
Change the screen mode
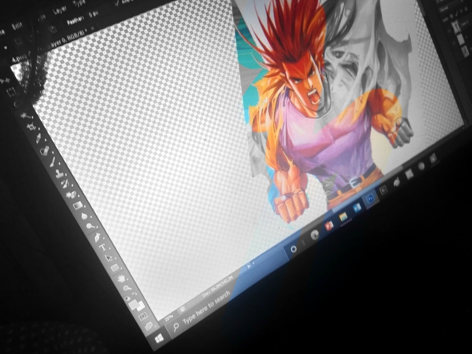click(x=149, y=326)
